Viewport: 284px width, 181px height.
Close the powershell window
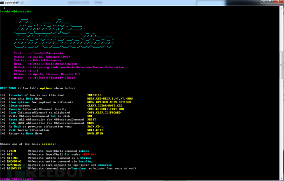point(278,2)
